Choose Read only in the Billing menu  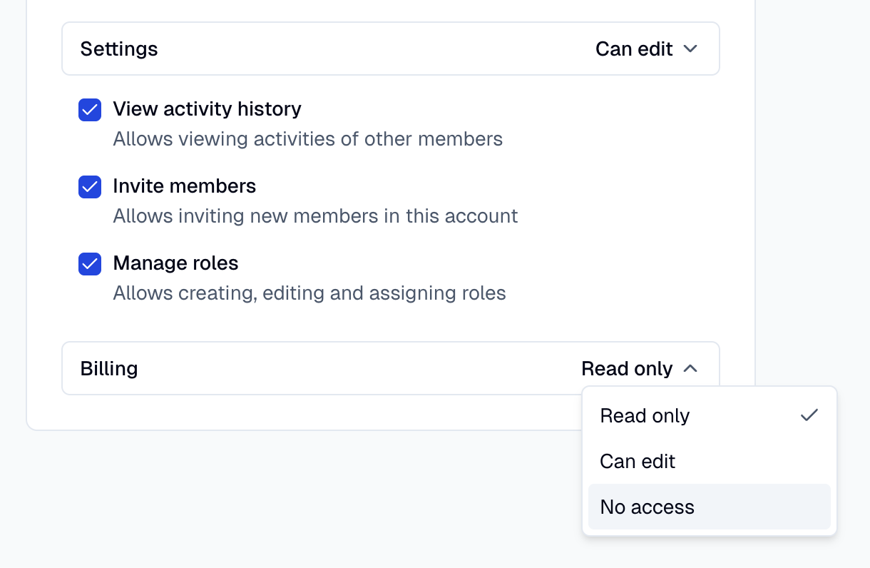[x=710, y=415]
